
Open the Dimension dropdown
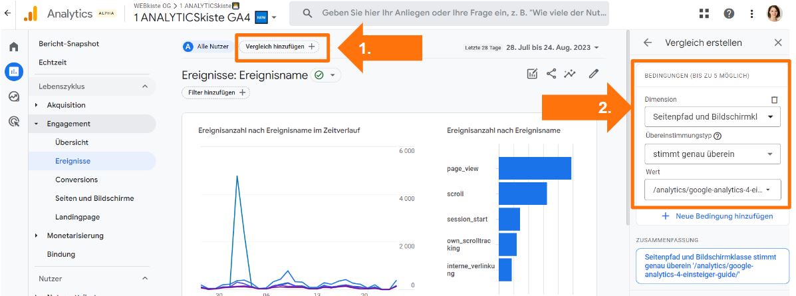pos(712,117)
